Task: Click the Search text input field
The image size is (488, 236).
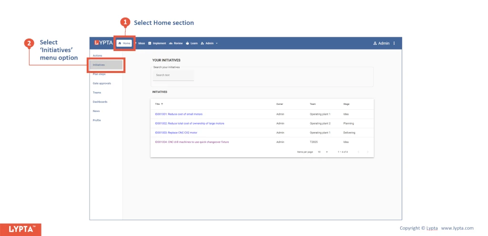Action: [x=173, y=75]
